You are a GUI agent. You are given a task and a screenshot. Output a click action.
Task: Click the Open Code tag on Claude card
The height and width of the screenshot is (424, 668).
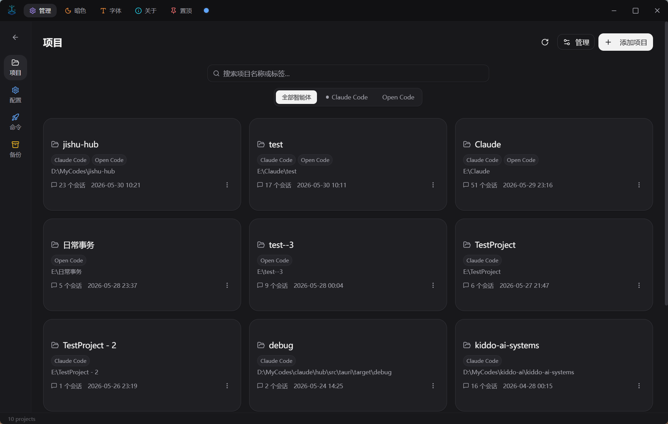pyautogui.click(x=521, y=160)
